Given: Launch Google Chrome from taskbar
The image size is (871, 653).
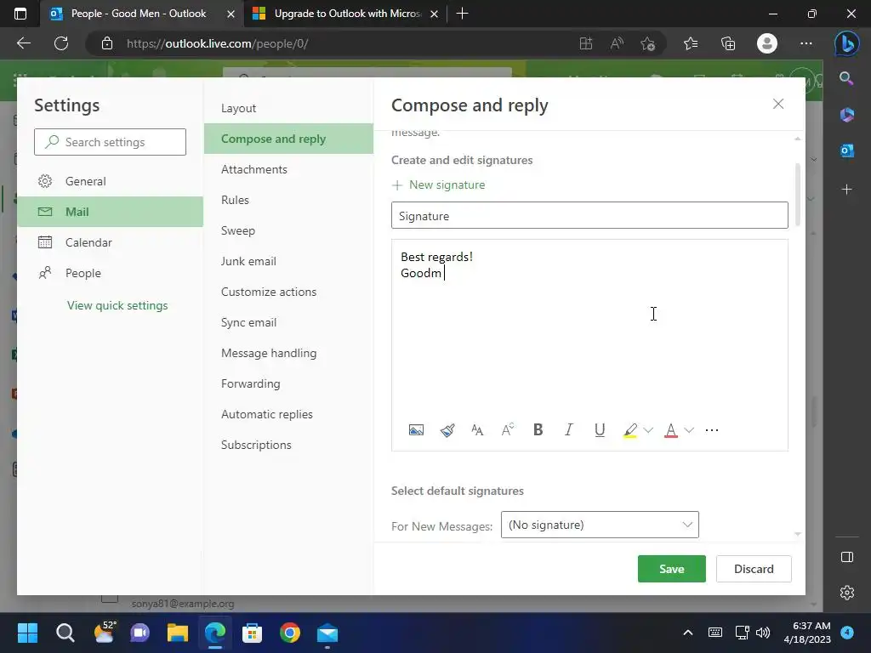Looking at the screenshot, I should coord(290,633).
